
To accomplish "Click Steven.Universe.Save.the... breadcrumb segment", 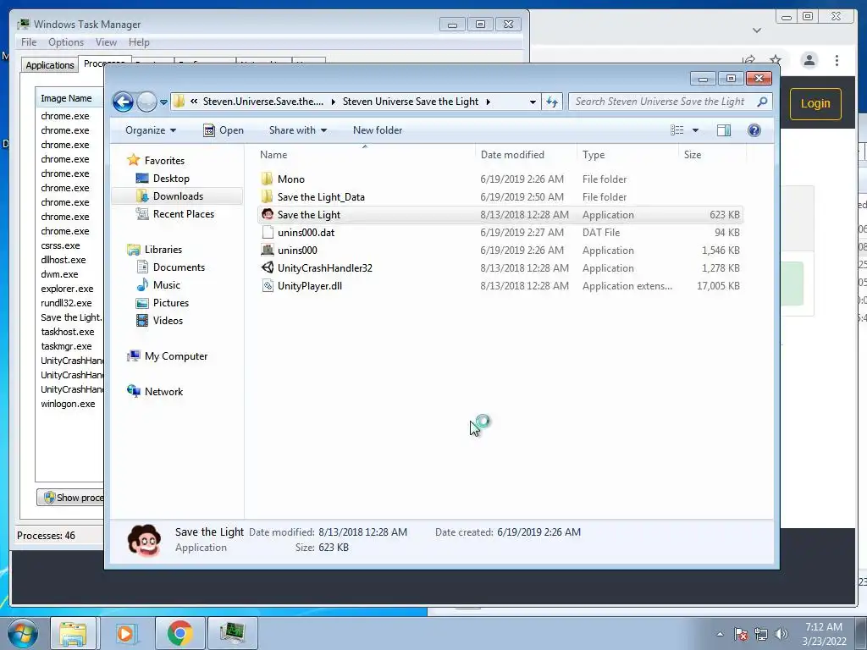I will coord(263,102).
